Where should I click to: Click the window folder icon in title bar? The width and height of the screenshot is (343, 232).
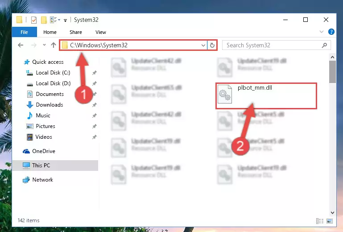[20, 20]
